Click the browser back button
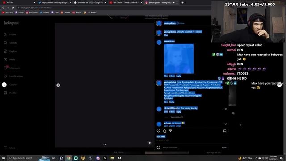This screenshot has height=161, width=286. point(3,8)
